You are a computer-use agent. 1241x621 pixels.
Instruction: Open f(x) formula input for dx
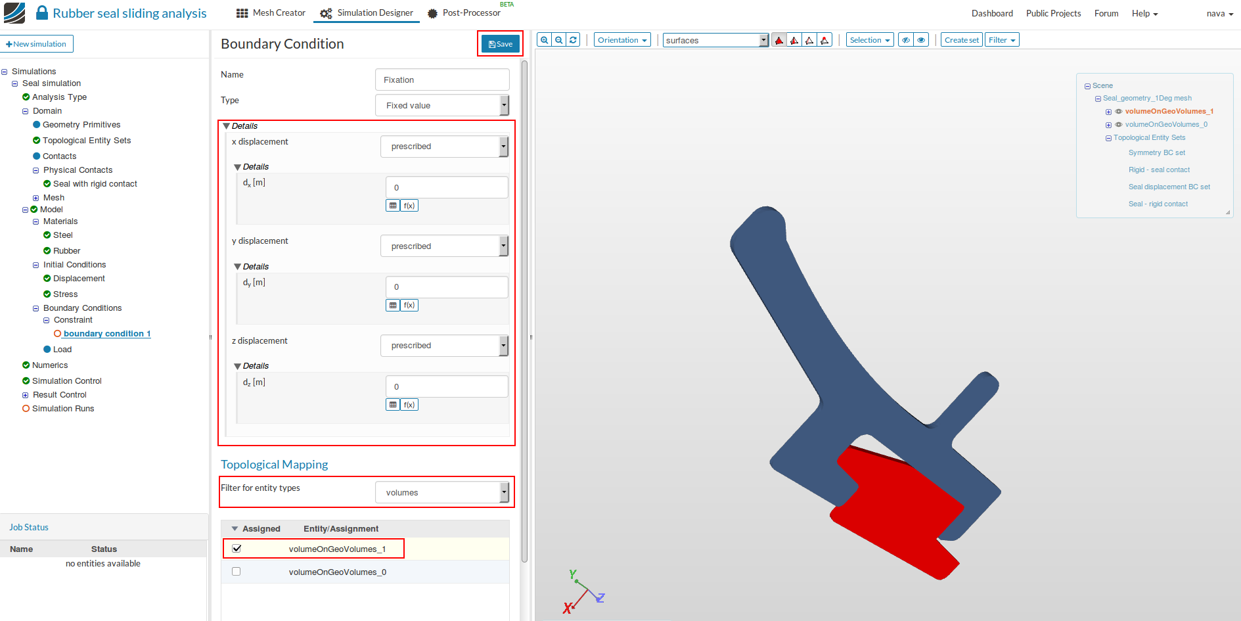pos(409,206)
